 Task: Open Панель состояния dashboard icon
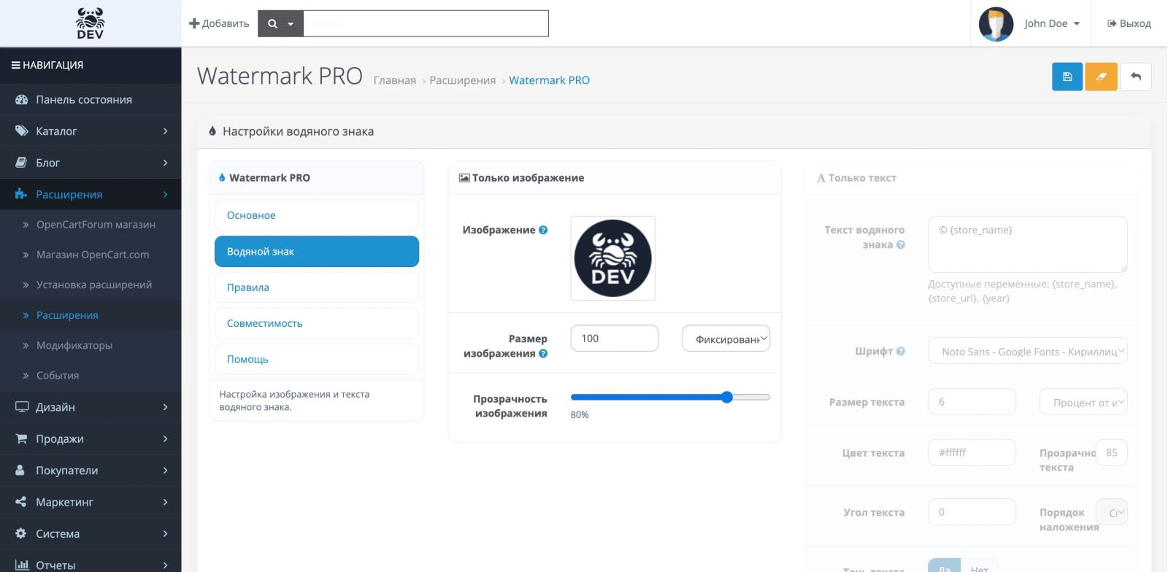click(x=21, y=99)
